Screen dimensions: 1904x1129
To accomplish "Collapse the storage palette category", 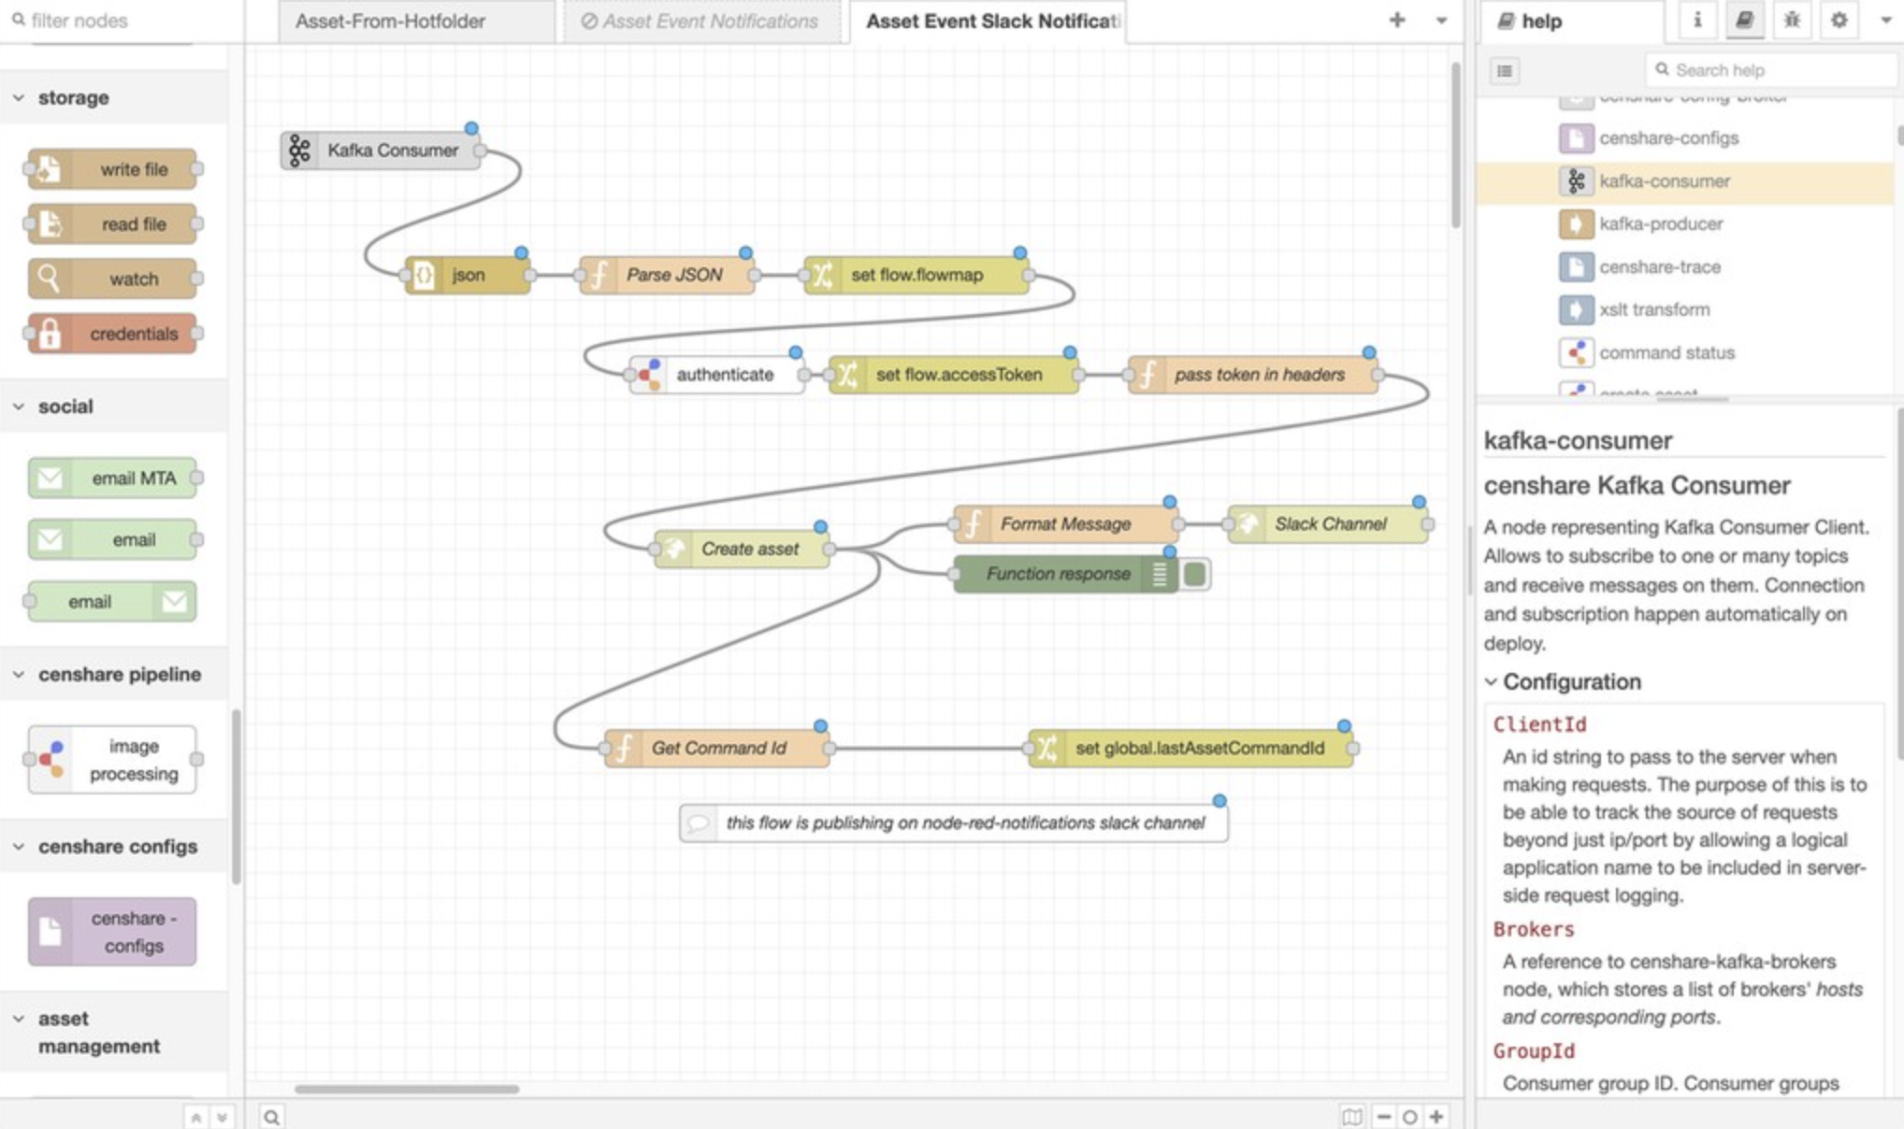I will pyautogui.click(x=19, y=97).
